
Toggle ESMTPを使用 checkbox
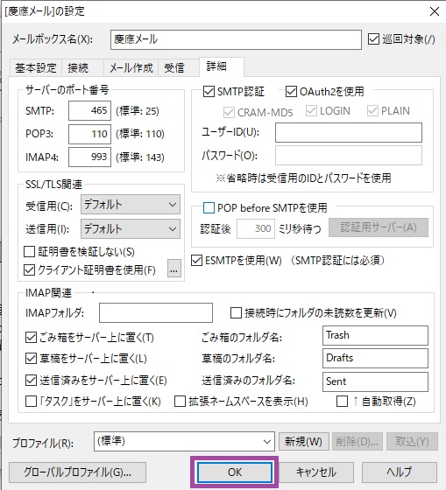pos(196,261)
